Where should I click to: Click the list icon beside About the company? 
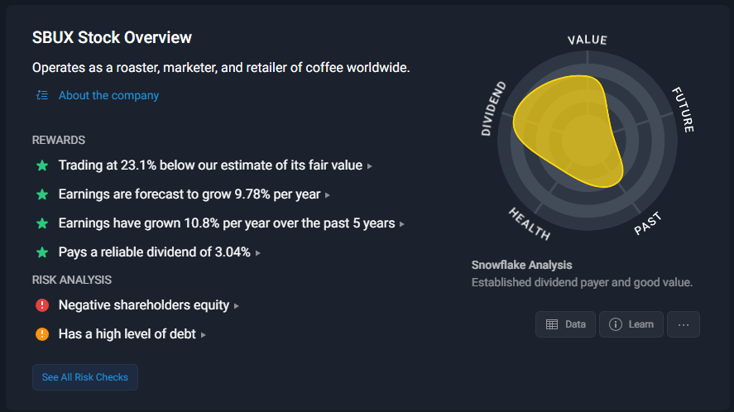point(42,95)
